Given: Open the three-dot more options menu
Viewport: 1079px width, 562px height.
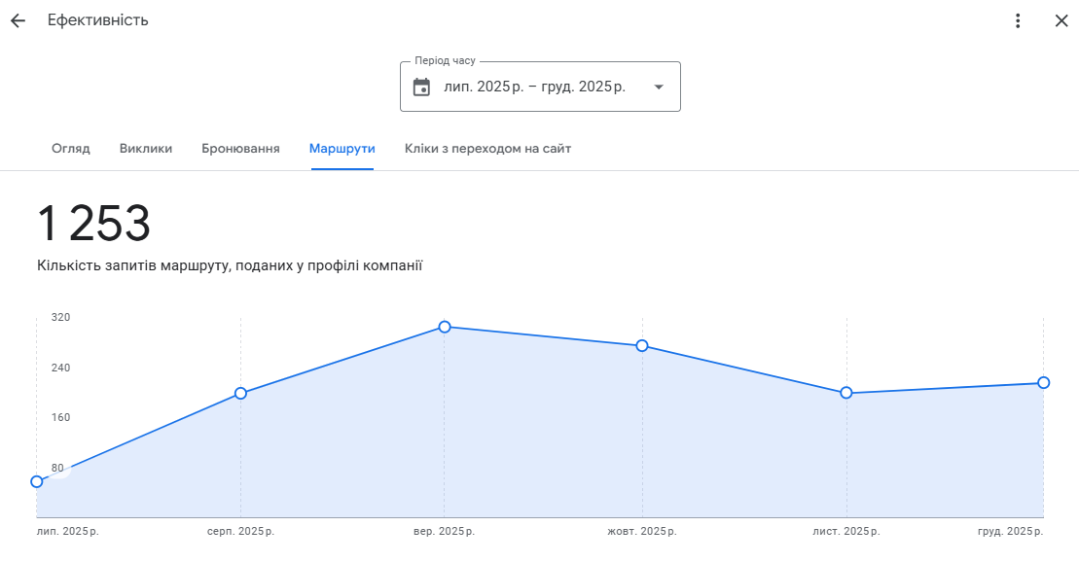Looking at the screenshot, I should pyautogui.click(x=1018, y=20).
